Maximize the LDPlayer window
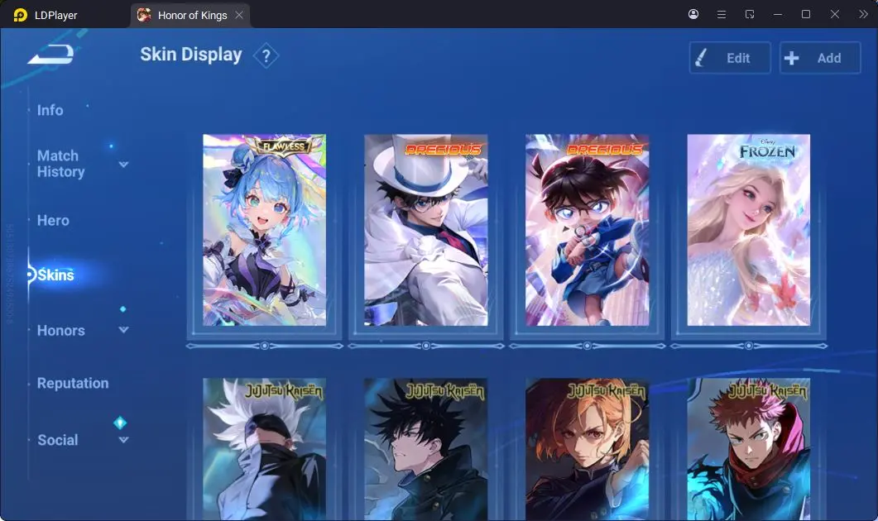 click(806, 14)
